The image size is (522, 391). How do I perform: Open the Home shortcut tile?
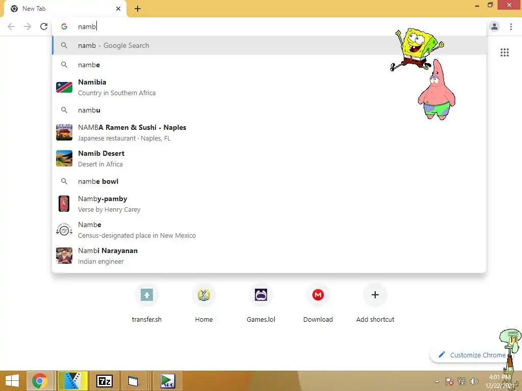pos(204,303)
